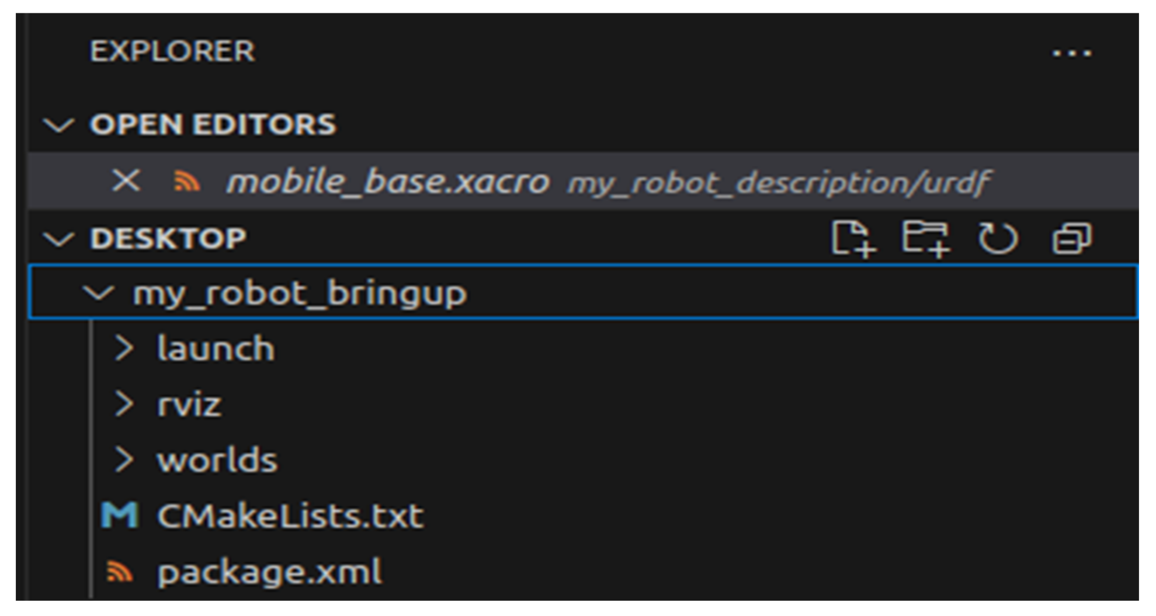The image size is (1156, 616).
Task: Collapse the my_robot_bringup folder
Action: tap(98, 293)
